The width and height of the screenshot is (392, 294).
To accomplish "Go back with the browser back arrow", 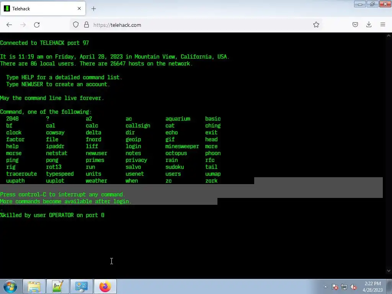I will [x=9, y=25].
